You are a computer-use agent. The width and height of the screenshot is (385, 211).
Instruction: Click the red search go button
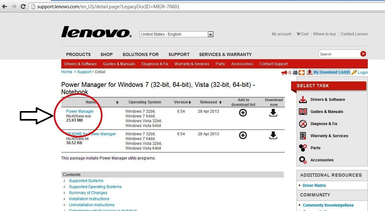363,54
